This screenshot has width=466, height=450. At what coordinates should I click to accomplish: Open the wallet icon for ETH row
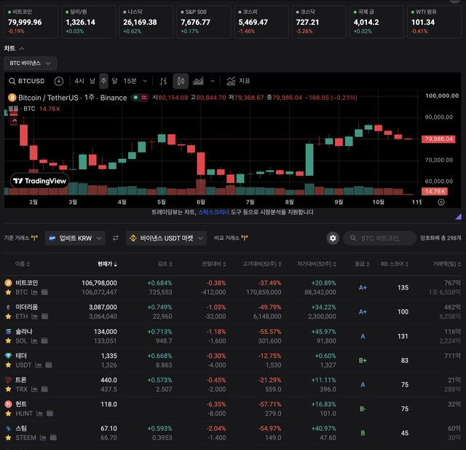[45, 317]
